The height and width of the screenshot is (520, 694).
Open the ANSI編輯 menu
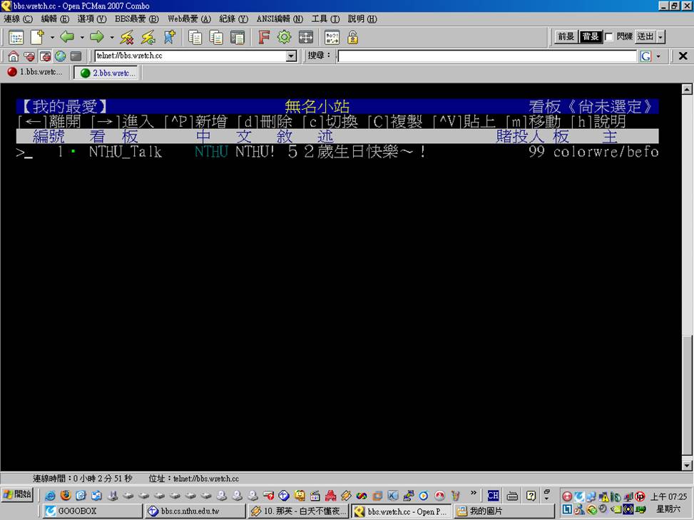pos(280,19)
